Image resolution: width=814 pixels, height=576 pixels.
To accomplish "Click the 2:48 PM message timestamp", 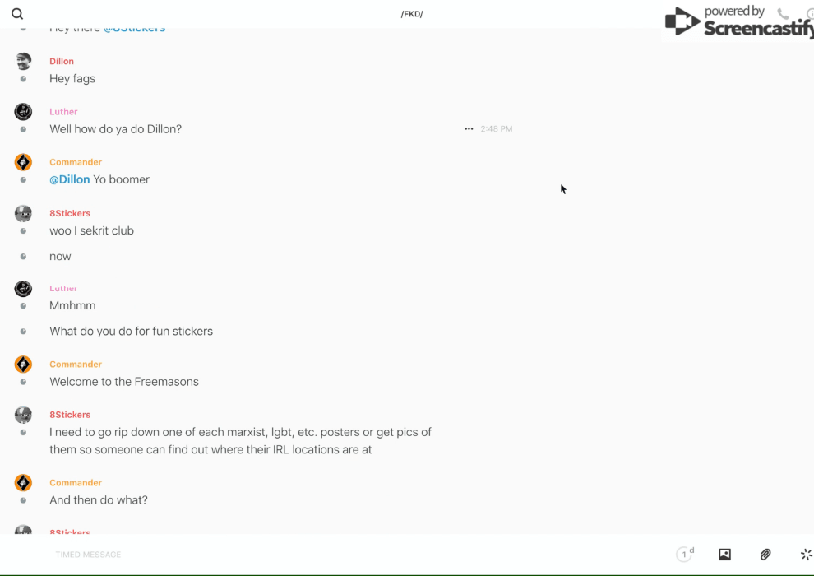I will (497, 129).
